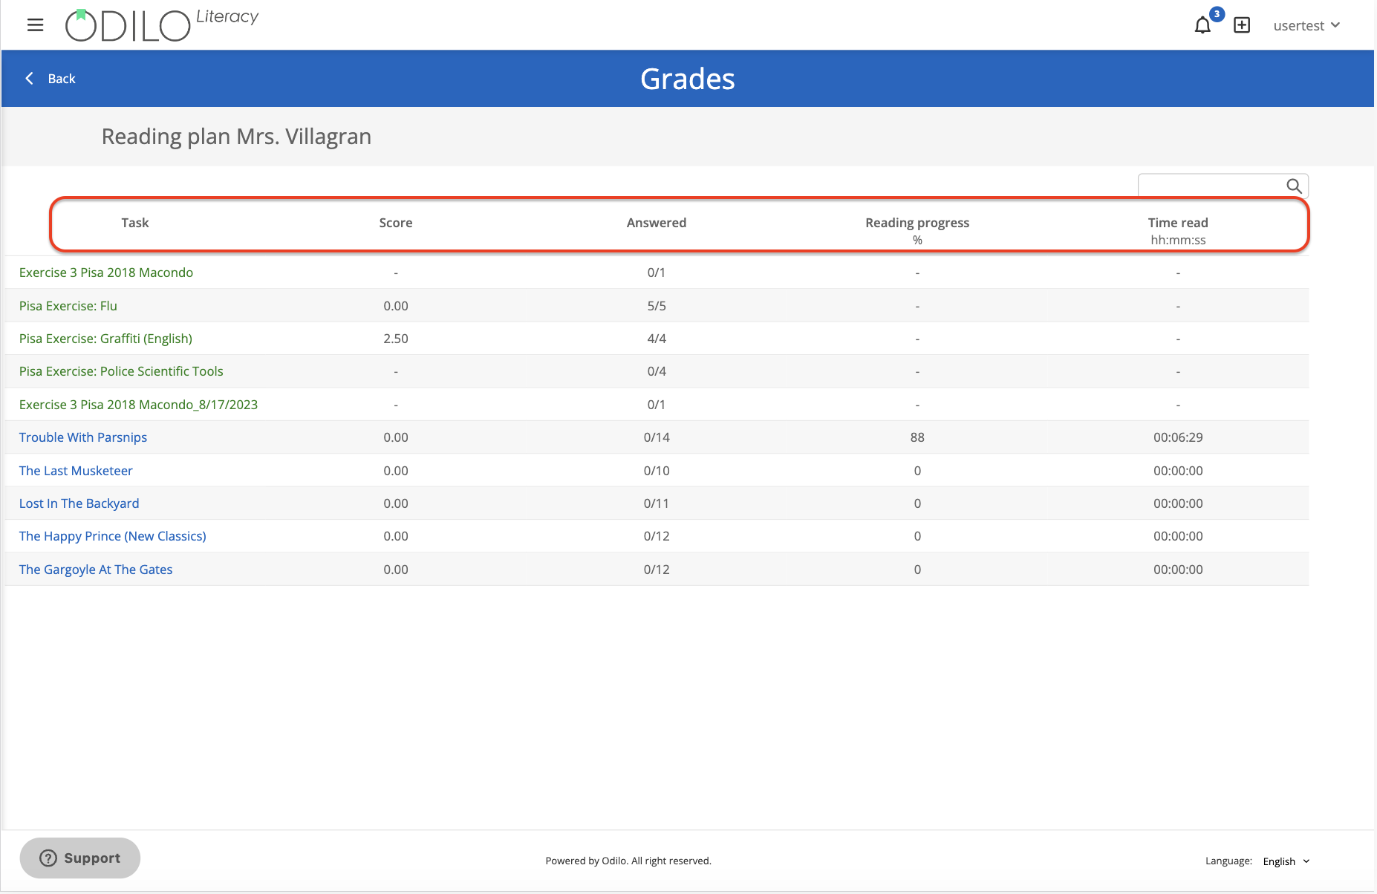The height and width of the screenshot is (894, 1377).
Task: Open notifications via the bell icon
Action: [1202, 25]
